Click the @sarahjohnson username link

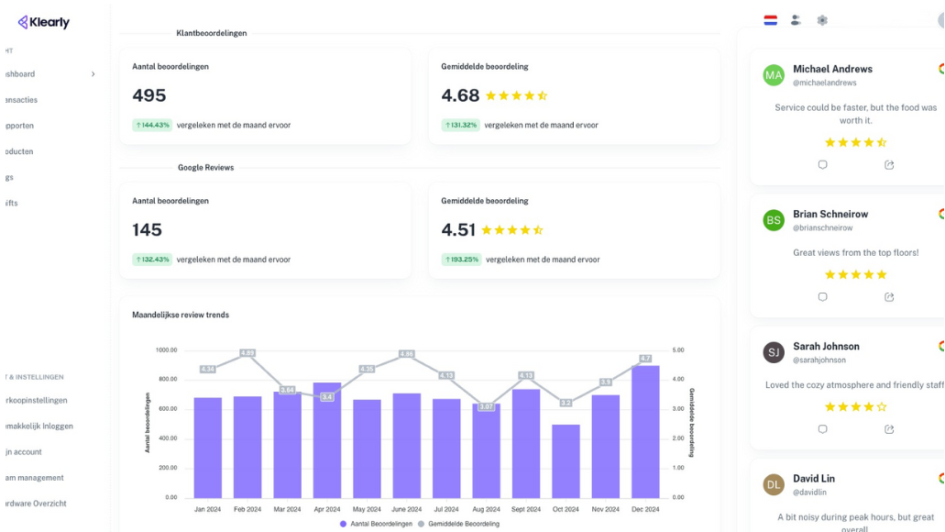(x=819, y=360)
